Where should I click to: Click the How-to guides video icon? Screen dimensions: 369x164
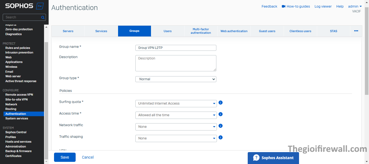(x=283, y=6)
